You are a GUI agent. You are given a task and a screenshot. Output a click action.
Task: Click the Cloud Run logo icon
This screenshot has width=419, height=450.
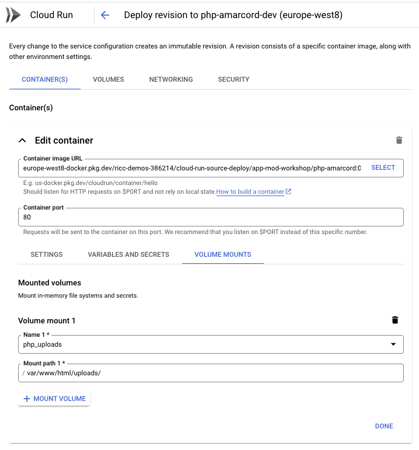(13, 15)
